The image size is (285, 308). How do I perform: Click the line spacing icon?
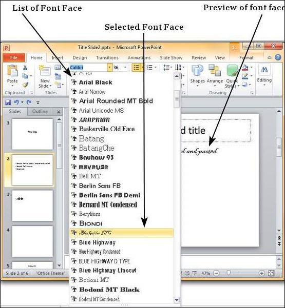(166, 68)
